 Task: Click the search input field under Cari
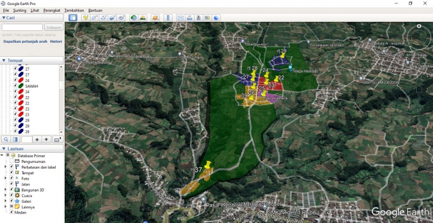click(22, 28)
